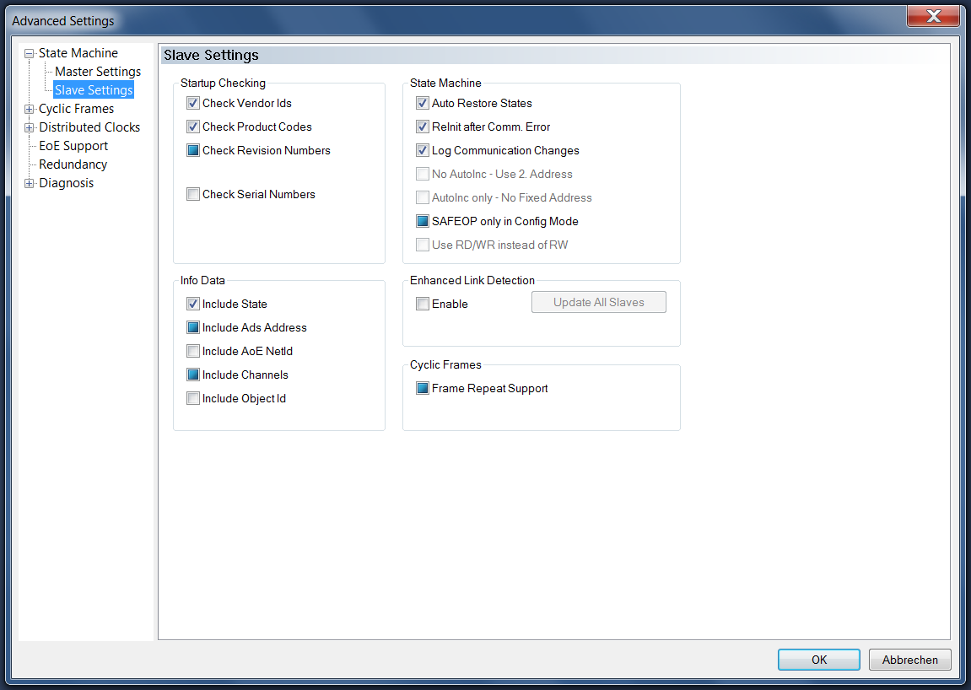Click the Info Data group label
This screenshot has height=690, width=971.
click(202, 281)
